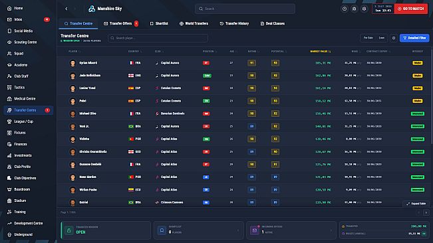Screen dimensions: 433x243
Task: Open League / Cup in the sidebar
Action: coord(28,121)
